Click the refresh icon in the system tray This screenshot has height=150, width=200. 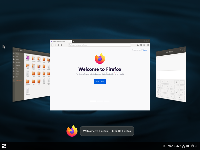(164, 146)
